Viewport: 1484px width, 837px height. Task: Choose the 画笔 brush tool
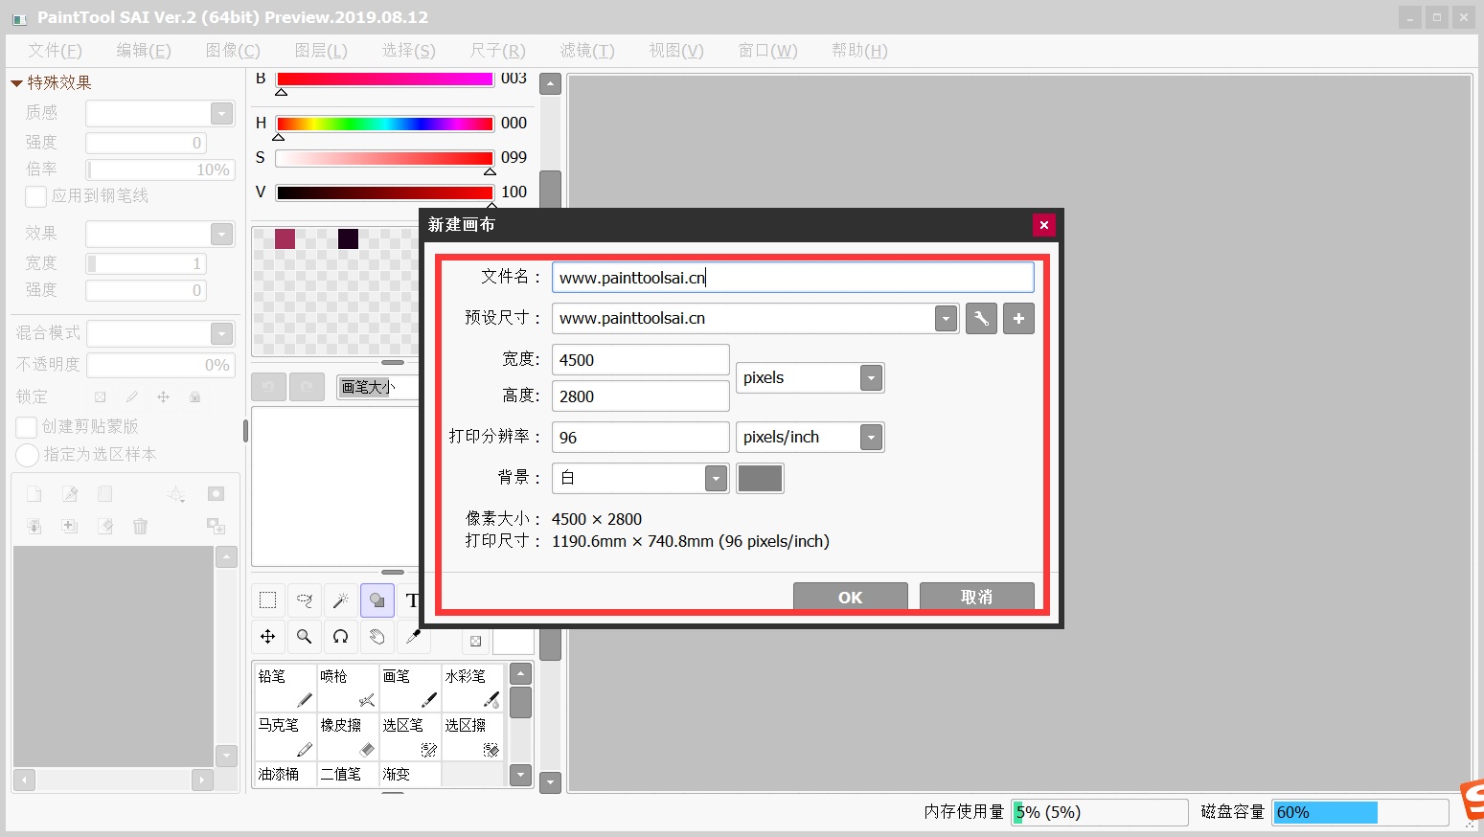410,688
